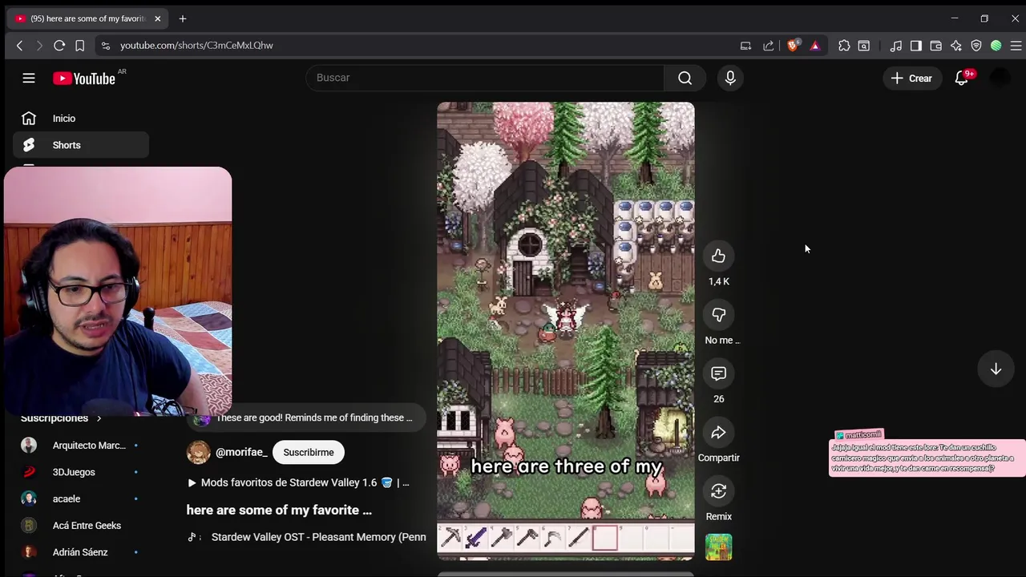Open the @morifae_ channel name
This screenshot has height=577, width=1026.
(x=241, y=452)
